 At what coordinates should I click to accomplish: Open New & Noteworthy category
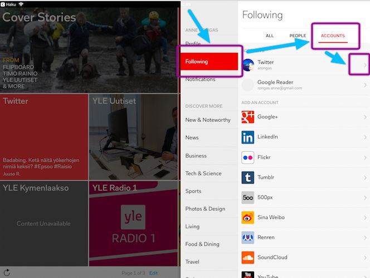point(208,120)
